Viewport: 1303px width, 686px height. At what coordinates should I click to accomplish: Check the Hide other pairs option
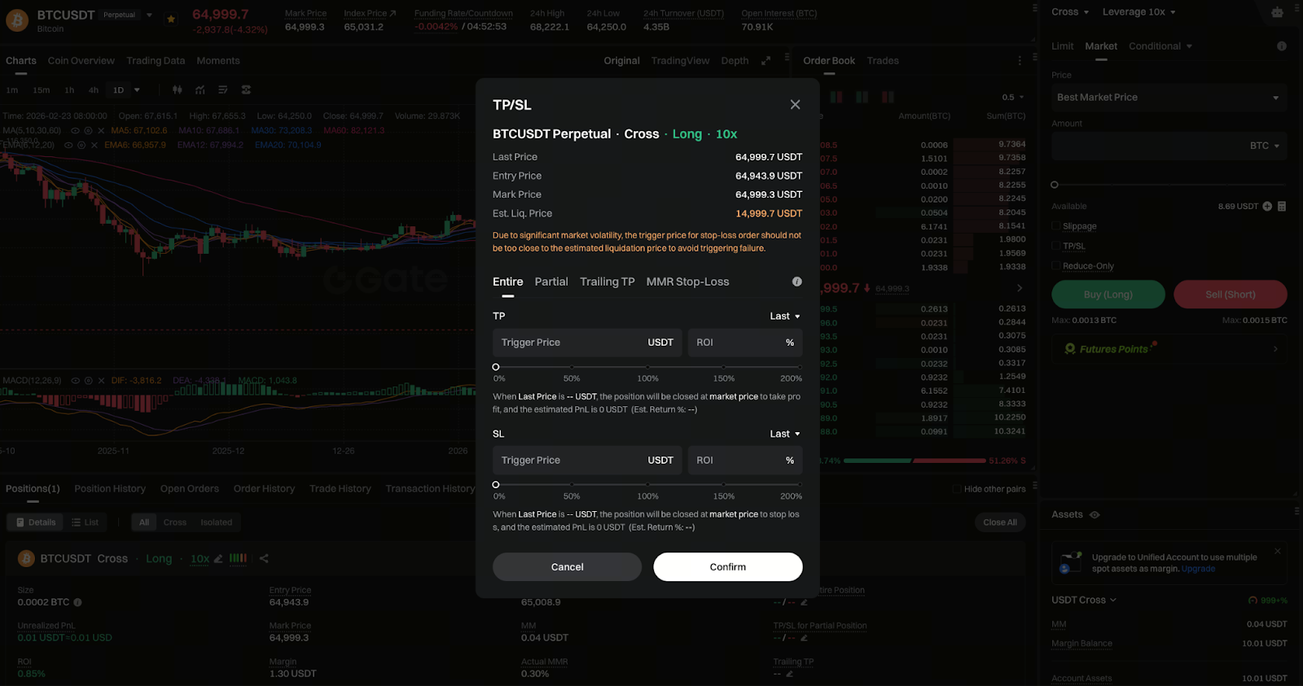tap(957, 489)
